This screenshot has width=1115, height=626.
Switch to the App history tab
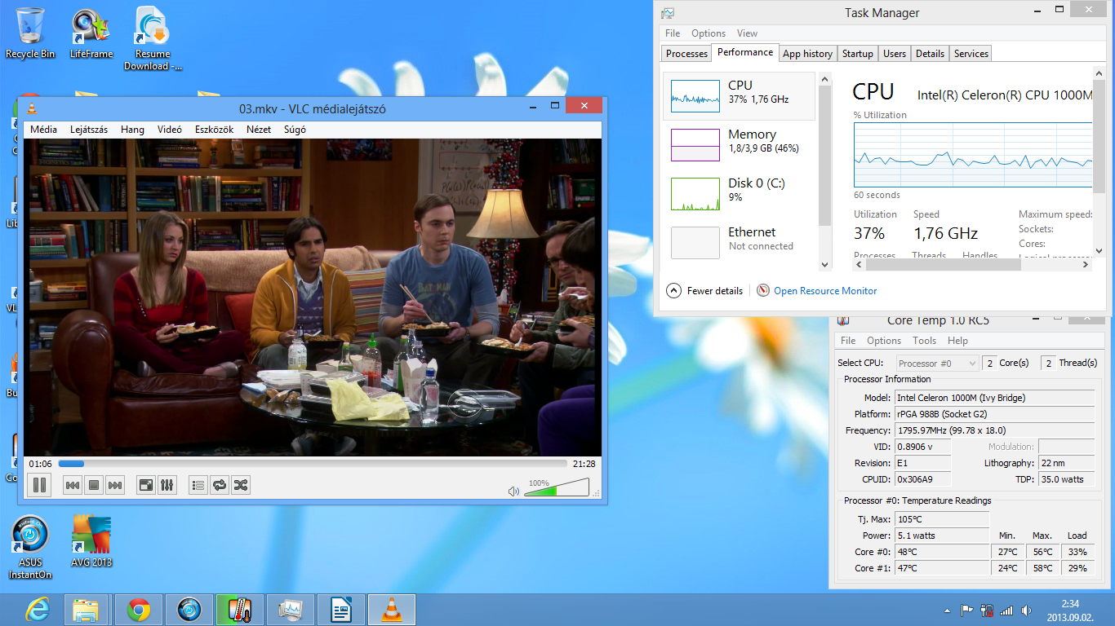(x=807, y=54)
